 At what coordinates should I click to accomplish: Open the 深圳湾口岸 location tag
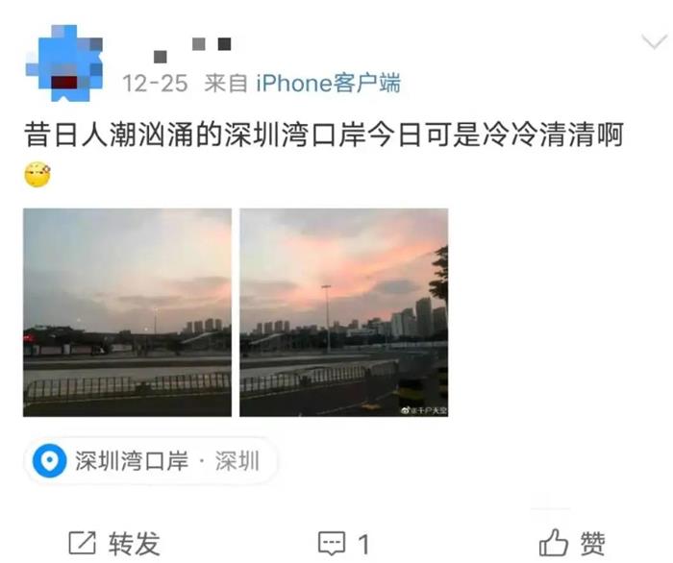click(x=151, y=461)
